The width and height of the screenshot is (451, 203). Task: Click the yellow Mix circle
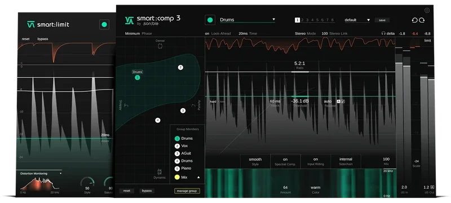point(177,177)
